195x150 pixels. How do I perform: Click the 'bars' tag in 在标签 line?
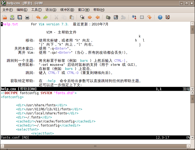[x=69, y=69]
